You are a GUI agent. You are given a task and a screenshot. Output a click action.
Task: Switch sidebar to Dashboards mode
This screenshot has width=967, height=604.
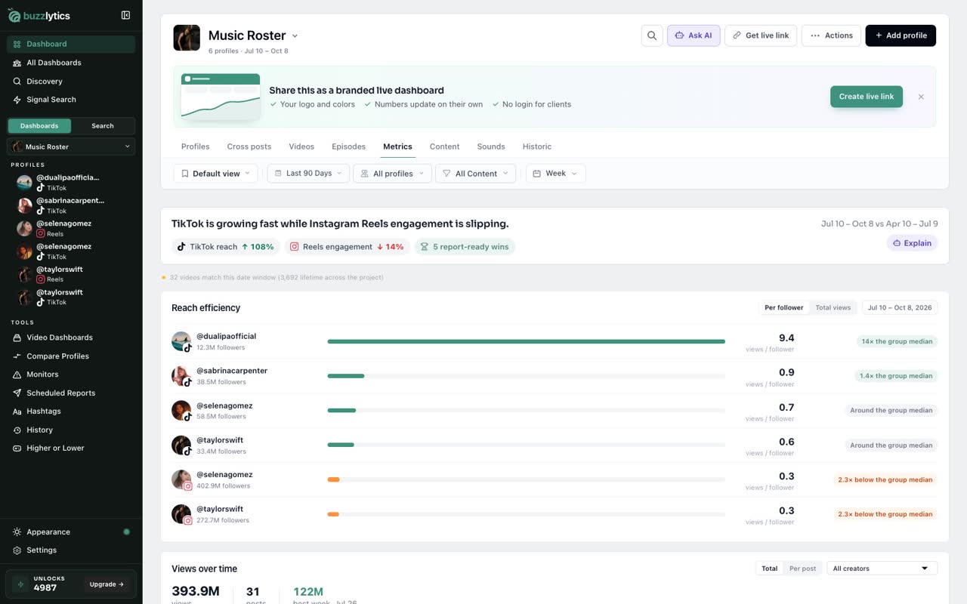[39, 126]
